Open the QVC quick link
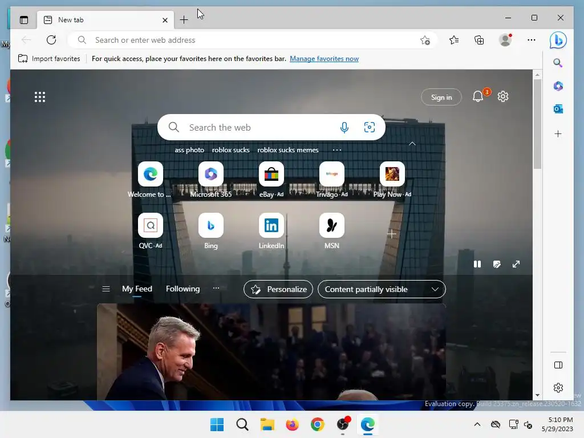The image size is (584, 438). (151, 231)
